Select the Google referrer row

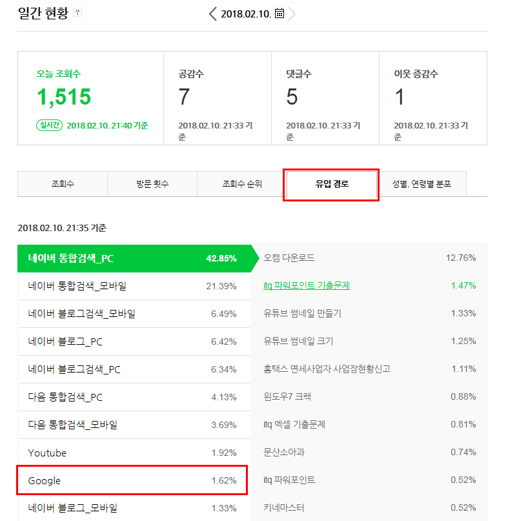(x=133, y=480)
